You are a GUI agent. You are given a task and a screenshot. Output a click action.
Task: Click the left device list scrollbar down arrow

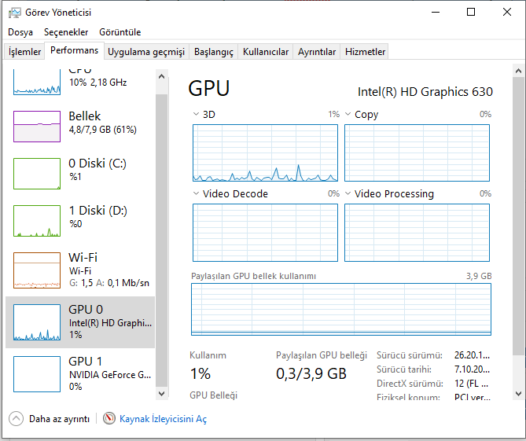pos(162,393)
